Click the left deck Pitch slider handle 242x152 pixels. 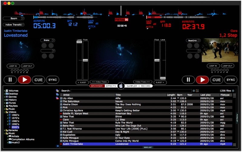coord(85,60)
